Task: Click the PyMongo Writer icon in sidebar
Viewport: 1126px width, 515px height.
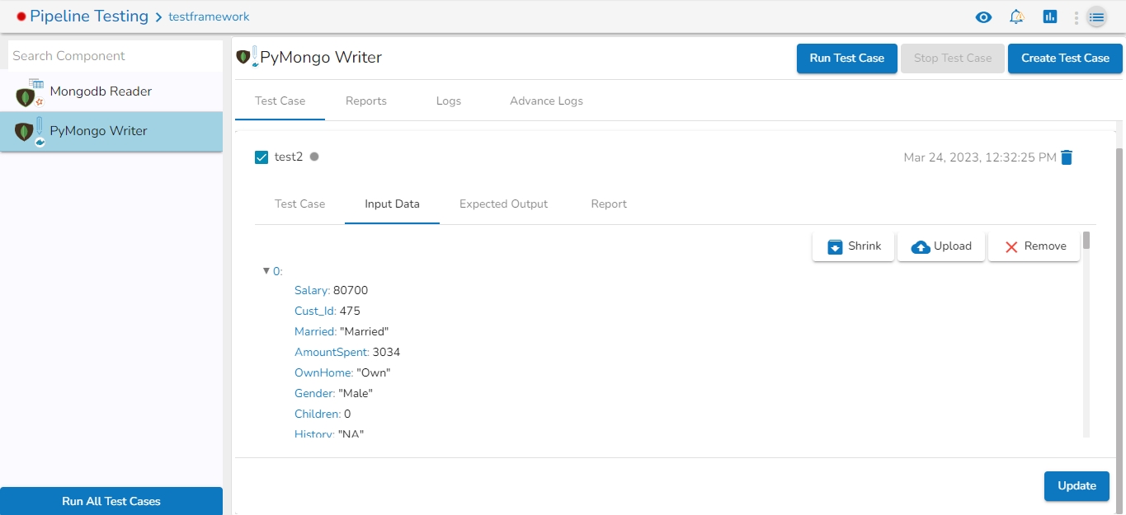Action: pos(29,132)
